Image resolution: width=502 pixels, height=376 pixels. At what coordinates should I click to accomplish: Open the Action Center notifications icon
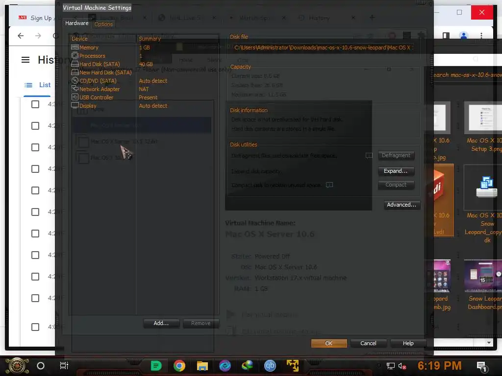click(481, 366)
